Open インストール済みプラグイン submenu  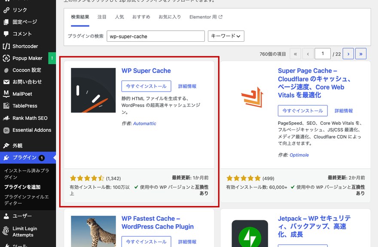pos(27,174)
